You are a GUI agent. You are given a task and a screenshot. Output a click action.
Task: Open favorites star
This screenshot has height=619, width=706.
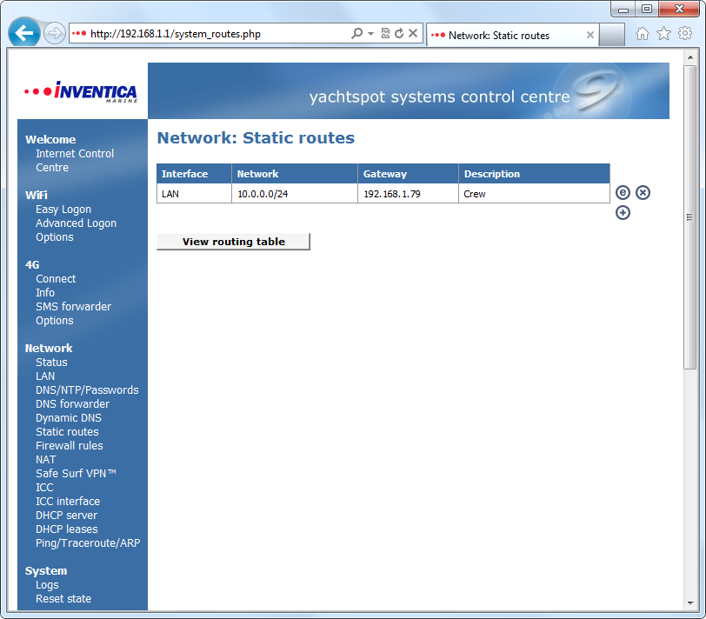tap(663, 34)
